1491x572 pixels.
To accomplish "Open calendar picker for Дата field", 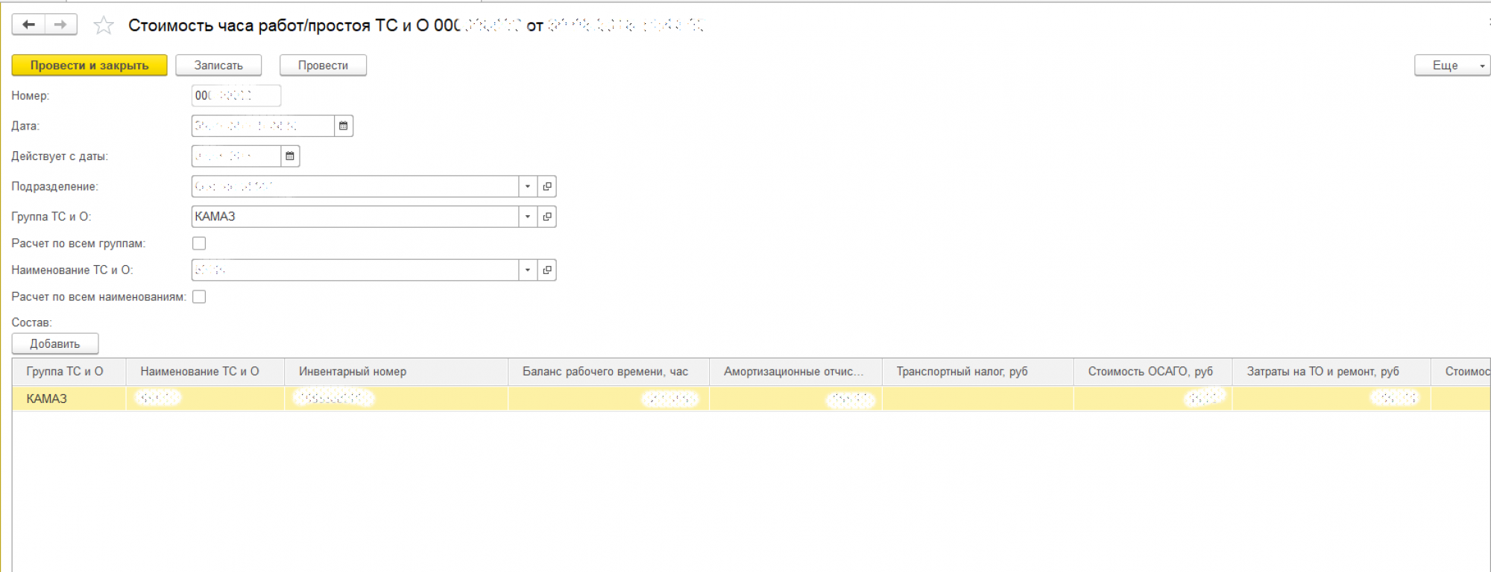I will (x=343, y=126).
